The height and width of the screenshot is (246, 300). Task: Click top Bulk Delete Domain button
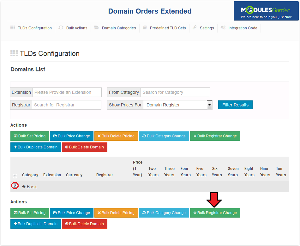[85, 147]
